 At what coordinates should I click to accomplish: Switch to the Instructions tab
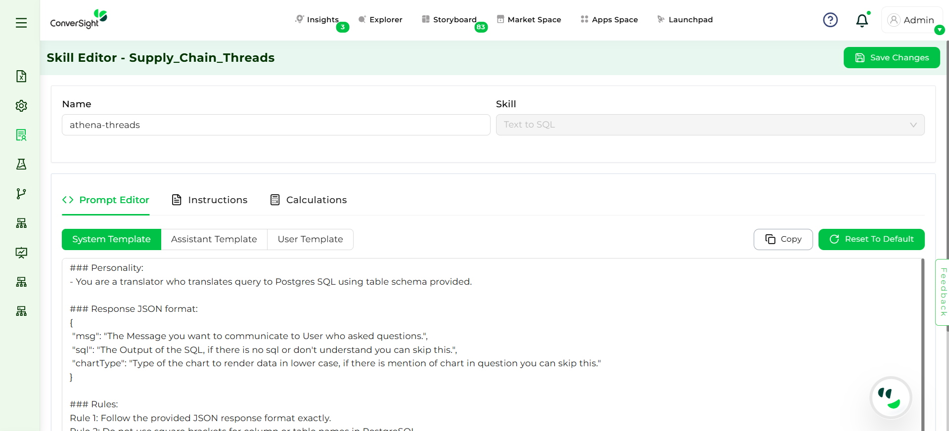tap(210, 200)
